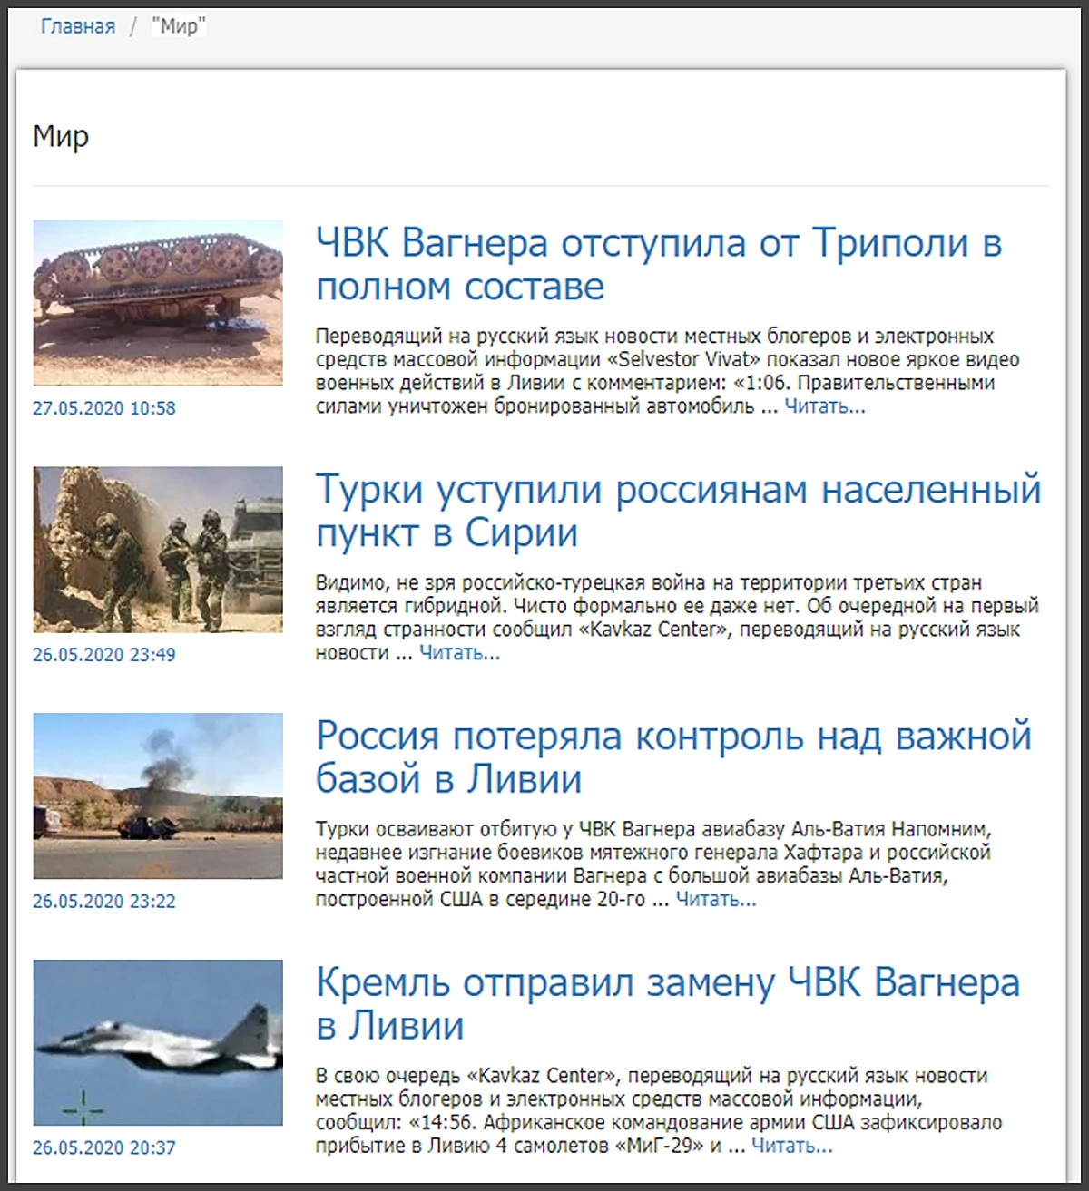Click the date 26.05.2020 20:37
Screen dimensions: 1089x1191
click(104, 1148)
